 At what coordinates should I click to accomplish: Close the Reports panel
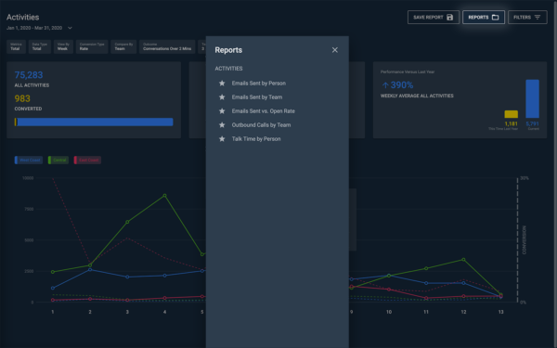[x=334, y=50]
